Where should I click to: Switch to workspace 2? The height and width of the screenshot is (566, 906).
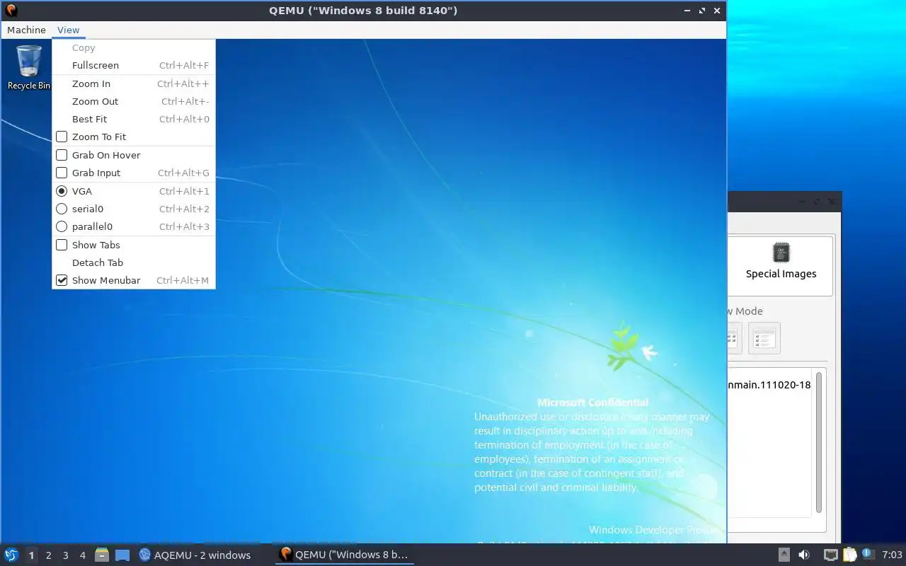(48, 555)
